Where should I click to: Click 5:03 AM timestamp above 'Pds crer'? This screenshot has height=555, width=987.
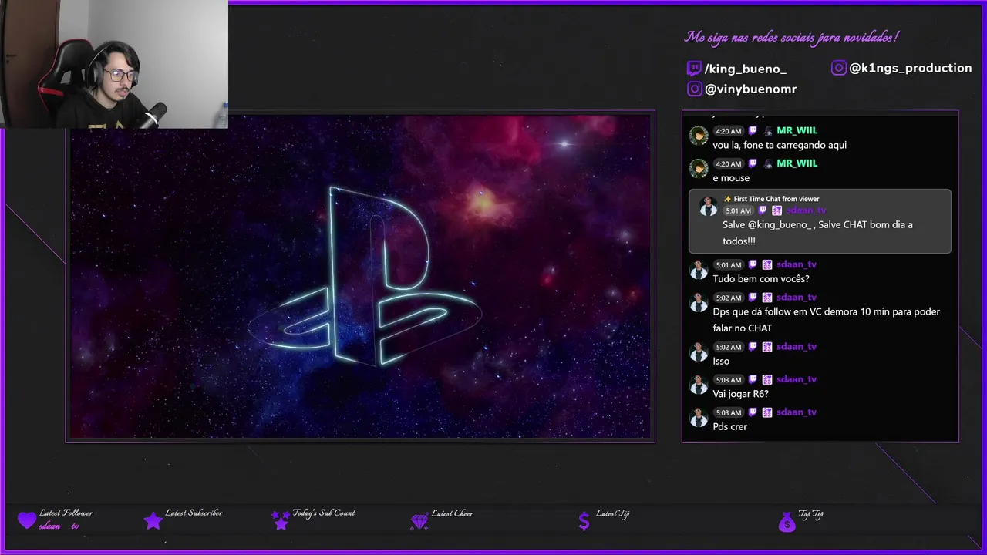[x=728, y=413]
